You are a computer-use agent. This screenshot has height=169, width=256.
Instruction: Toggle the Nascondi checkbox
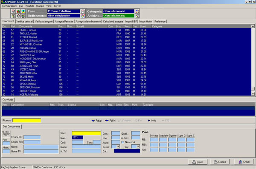(122, 142)
